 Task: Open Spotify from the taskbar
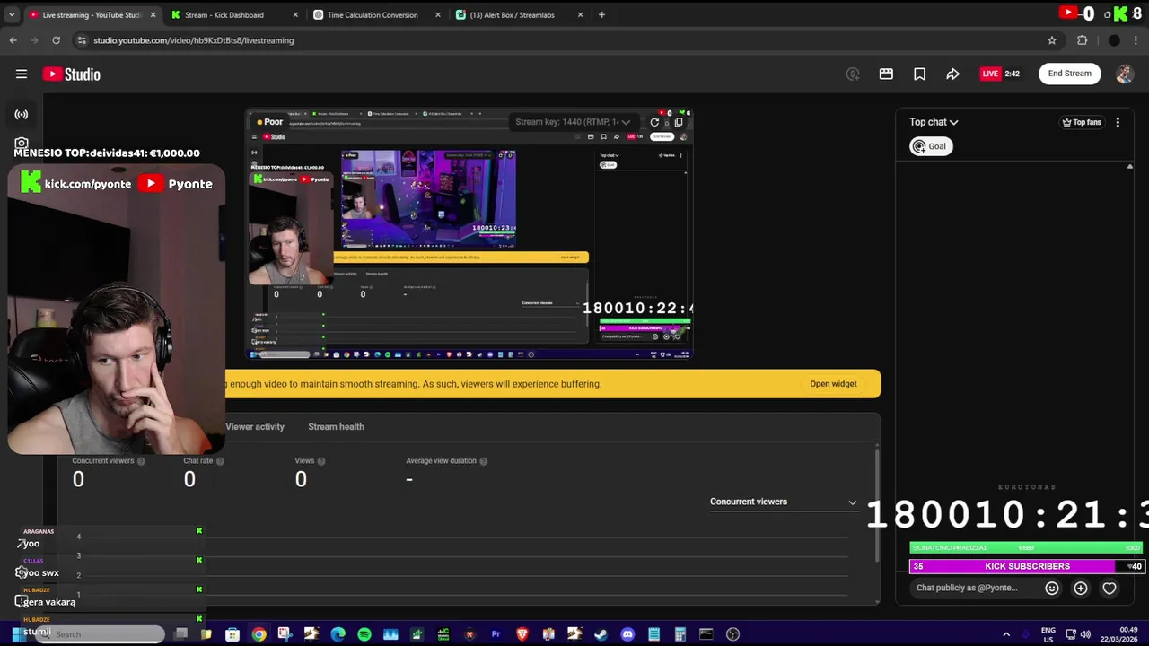[364, 634]
